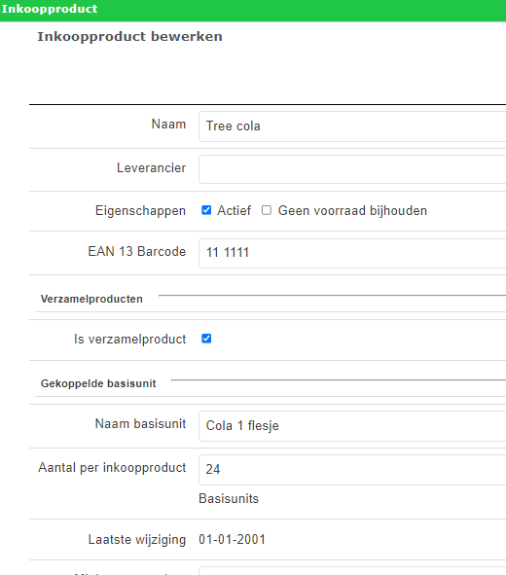Click the Aantal per inkoopproduct field showing 24
The image size is (506, 575).
coord(352,470)
